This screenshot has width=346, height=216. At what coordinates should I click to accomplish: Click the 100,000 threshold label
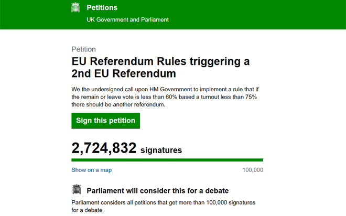(x=253, y=170)
